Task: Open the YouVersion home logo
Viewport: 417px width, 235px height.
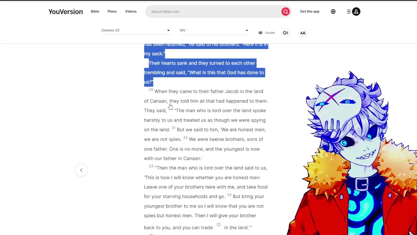Action: pos(65,11)
